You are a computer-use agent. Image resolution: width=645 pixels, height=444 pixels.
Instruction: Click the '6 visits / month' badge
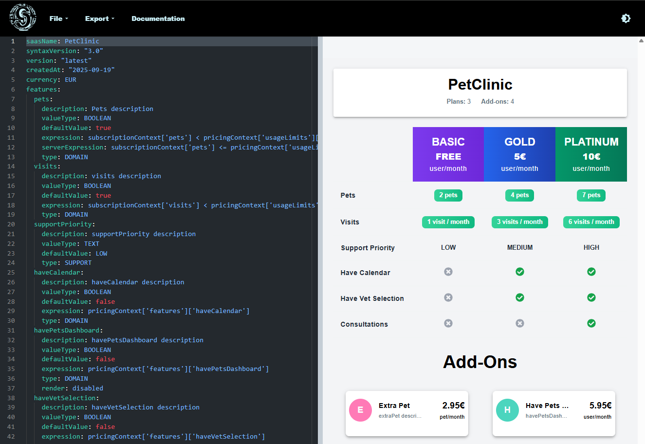tap(591, 222)
